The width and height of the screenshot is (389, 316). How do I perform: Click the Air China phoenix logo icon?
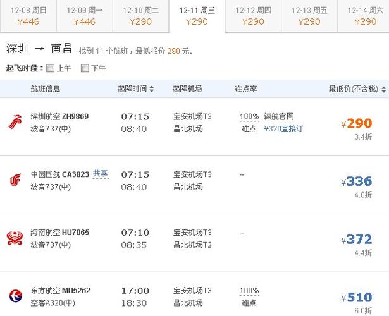click(x=15, y=180)
